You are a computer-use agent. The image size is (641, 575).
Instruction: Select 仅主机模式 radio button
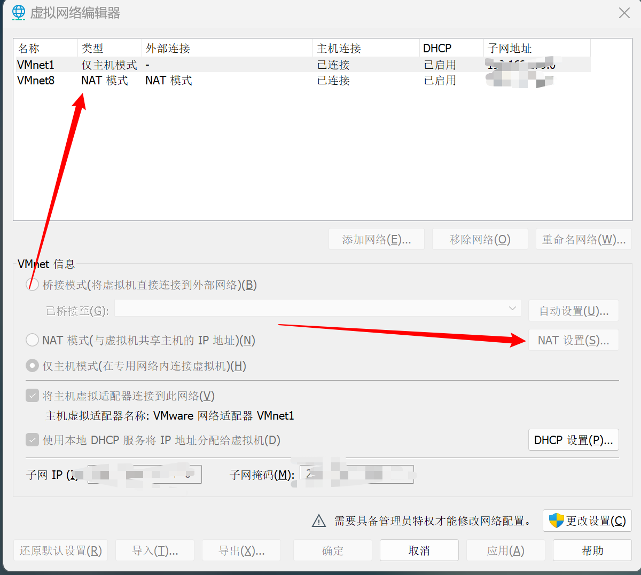[33, 366]
